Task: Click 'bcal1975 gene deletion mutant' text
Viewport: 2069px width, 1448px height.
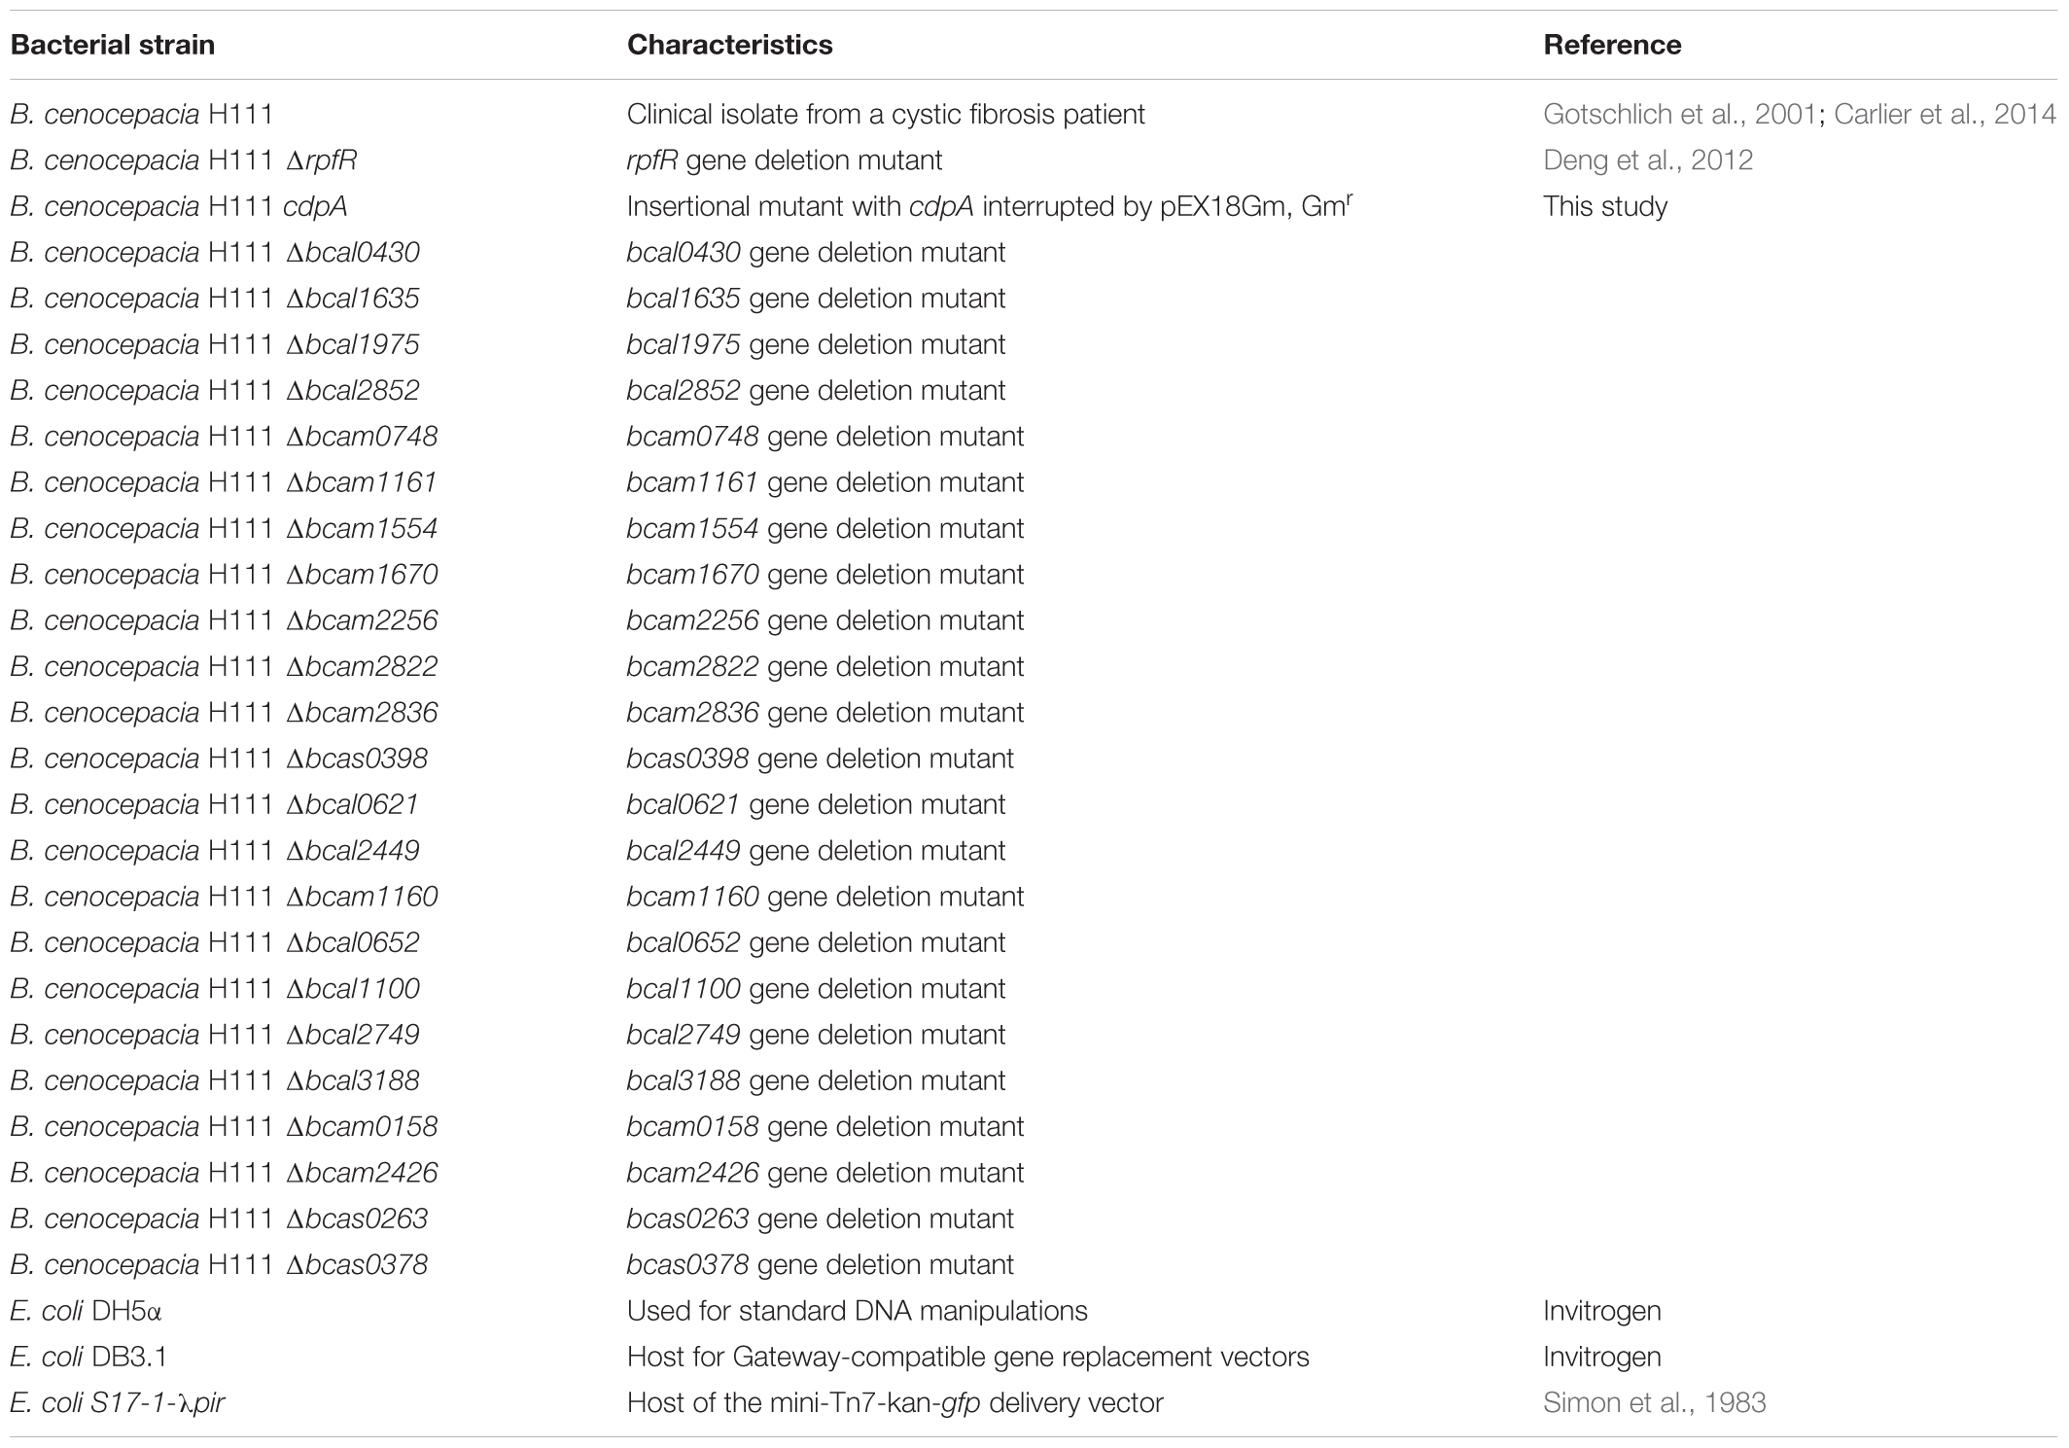Action: click(816, 344)
